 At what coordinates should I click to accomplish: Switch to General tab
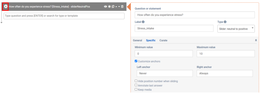click(137, 40)
